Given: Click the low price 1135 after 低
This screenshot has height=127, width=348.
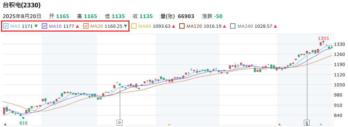Looking at the screenshot, I should coord(118,16).
